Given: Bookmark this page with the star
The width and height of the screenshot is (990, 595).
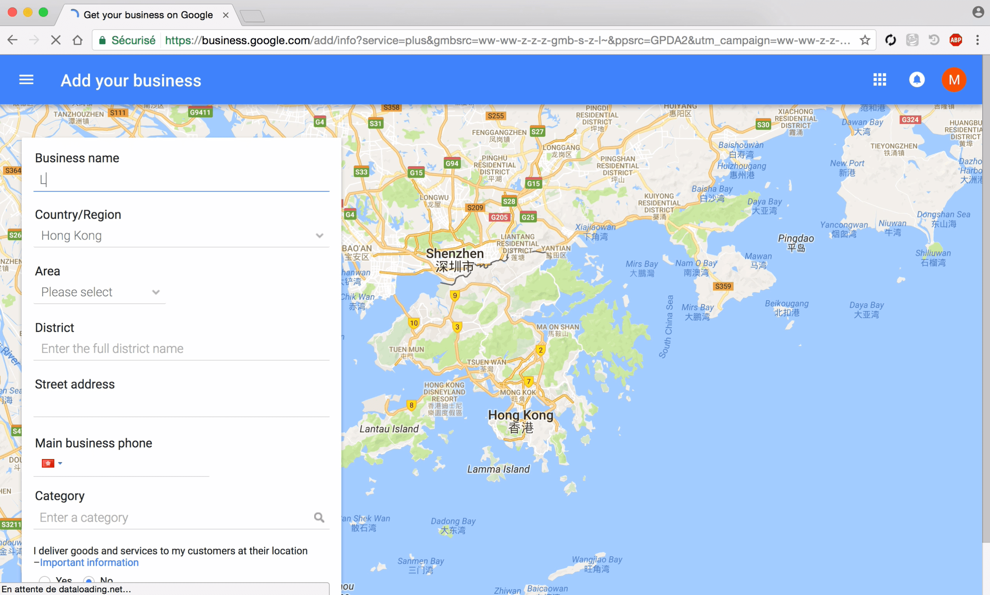Looking at the screenshot, I should tap(865, 40).
